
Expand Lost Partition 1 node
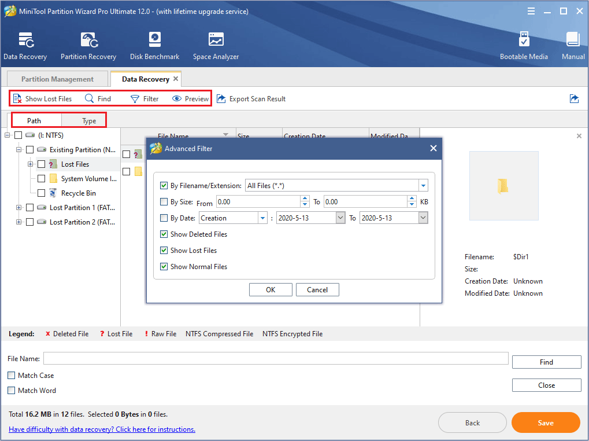[18, 208]
